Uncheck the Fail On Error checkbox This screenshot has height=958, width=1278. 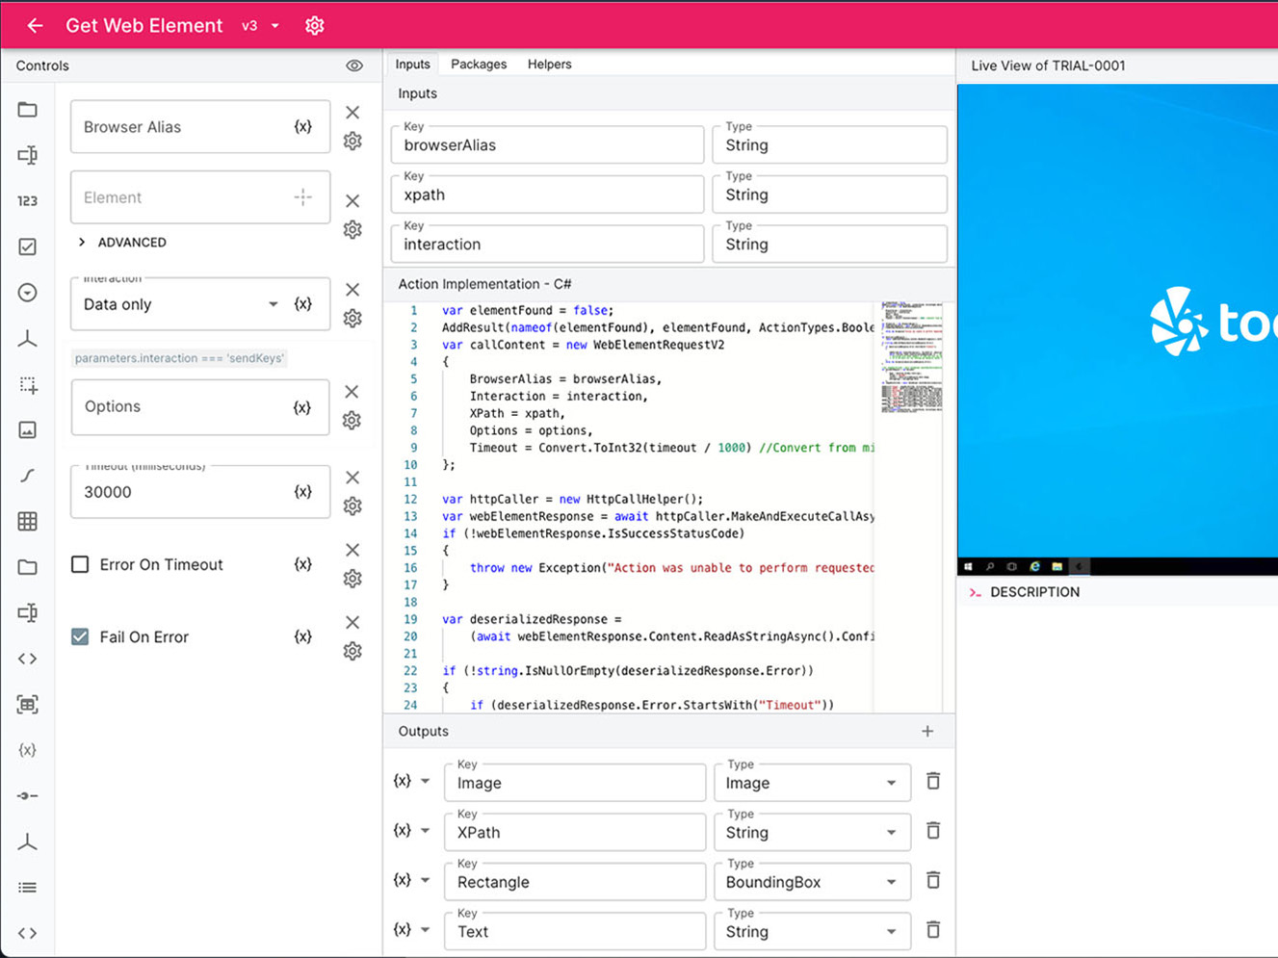pos(80,636)
